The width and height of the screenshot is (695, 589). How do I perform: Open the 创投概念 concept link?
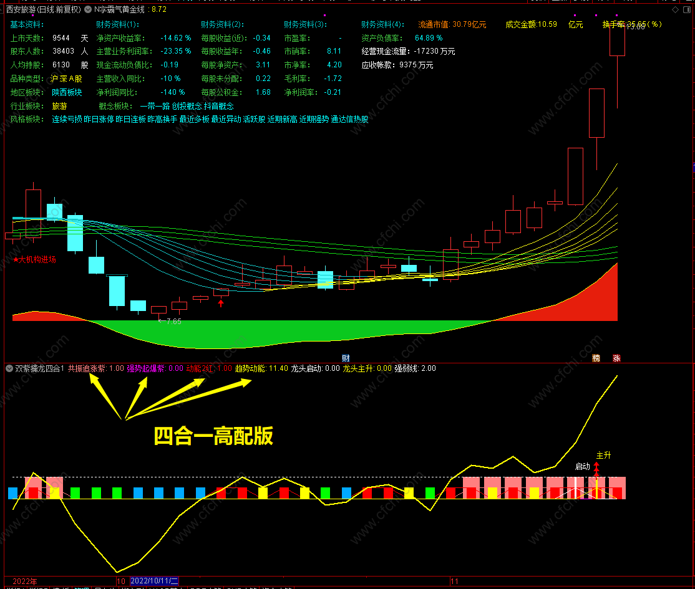click(x=187, y=107)
